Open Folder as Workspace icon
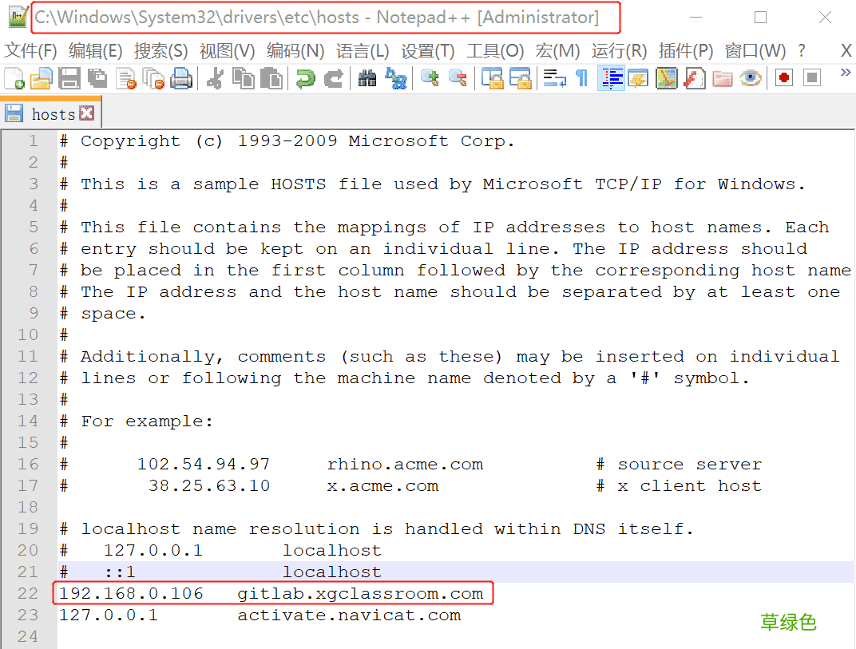Screen dimensions: 856x649 tap(722, 78)
